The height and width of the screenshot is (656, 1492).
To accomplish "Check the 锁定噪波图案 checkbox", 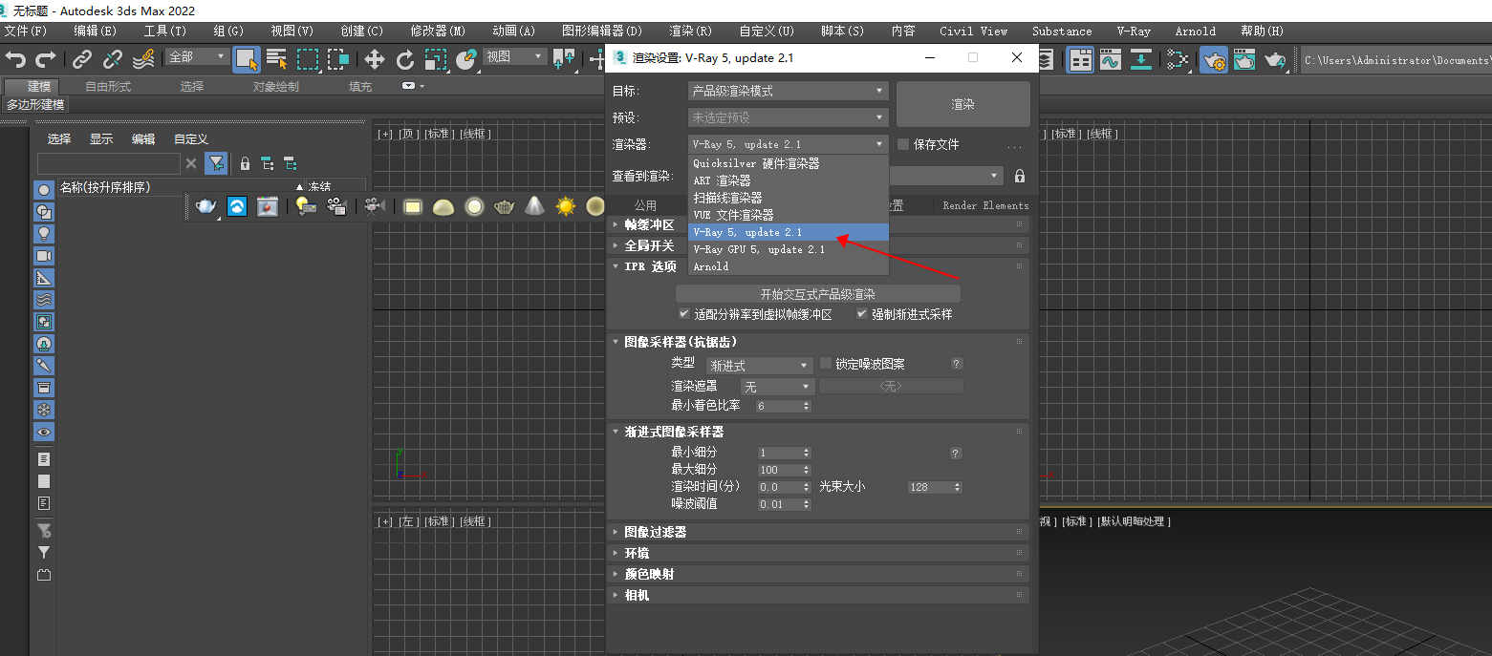I will [826, 364].
